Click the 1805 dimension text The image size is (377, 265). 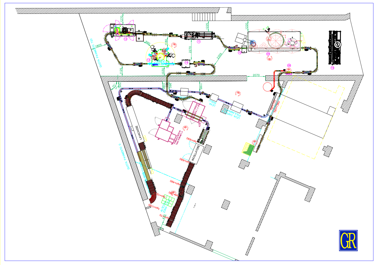pos(98,46)
